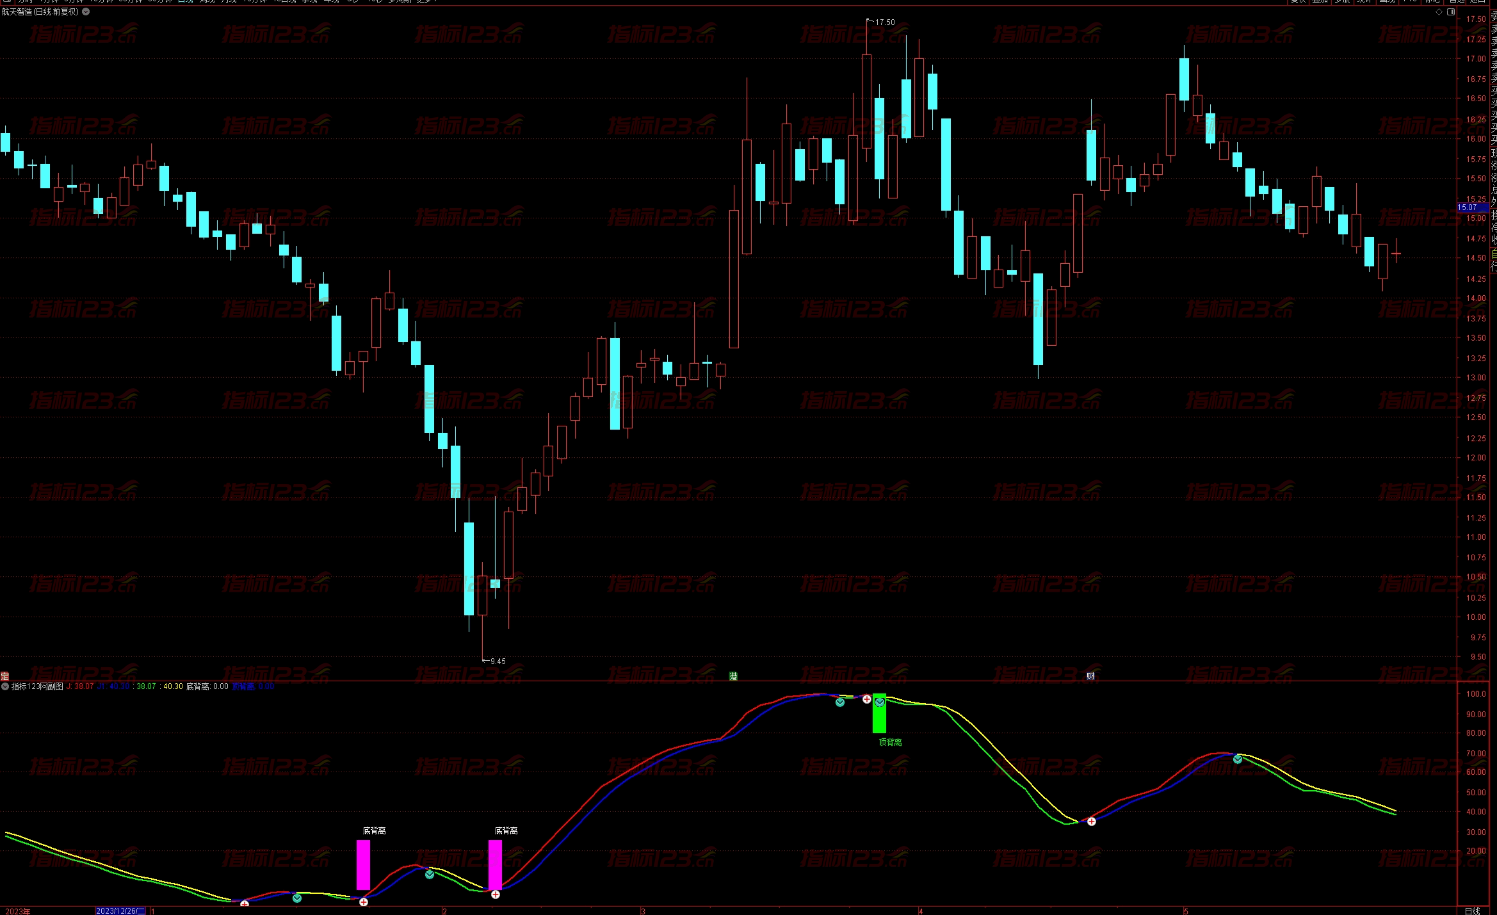1497x915 pixels.
Task: Click the 日线 period label at bottom right
Action: click(1473, 911)
